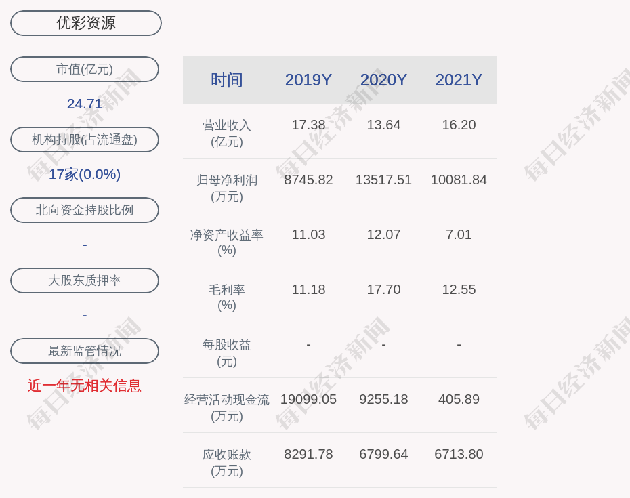
Task: Select the 大股东质押率 pill
Action: [x=85, y=280]
